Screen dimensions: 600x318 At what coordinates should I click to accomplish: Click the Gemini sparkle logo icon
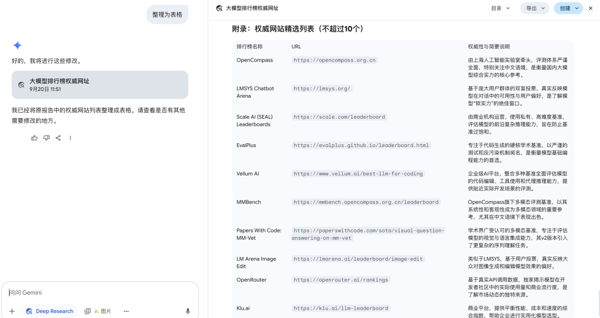(17, 45)
